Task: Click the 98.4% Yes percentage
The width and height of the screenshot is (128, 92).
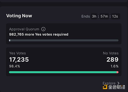Action: (15, 66)
